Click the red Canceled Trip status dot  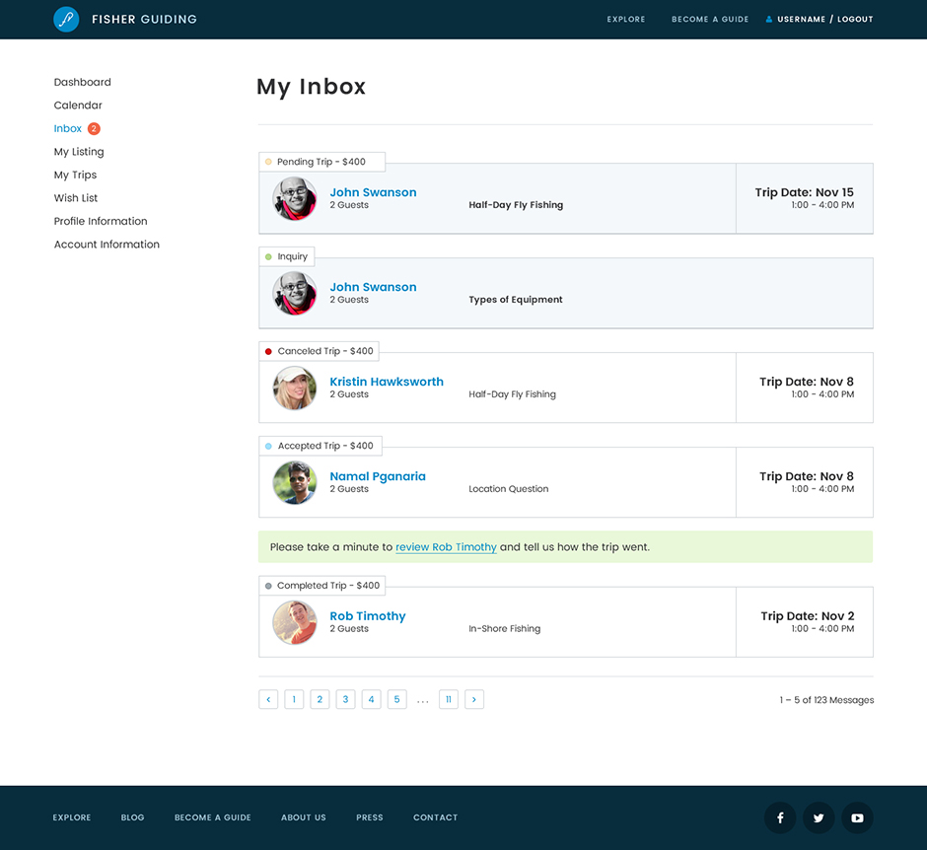click(x=268, y=351)
